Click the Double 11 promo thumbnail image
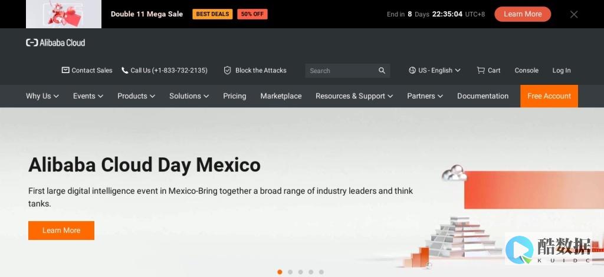 pos(64,14)
